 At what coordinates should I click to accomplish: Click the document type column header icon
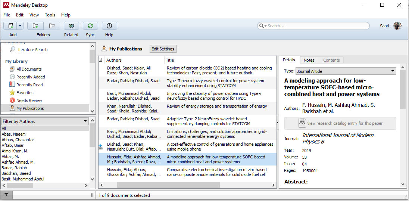pyautogui.click(x=100, y=60)
